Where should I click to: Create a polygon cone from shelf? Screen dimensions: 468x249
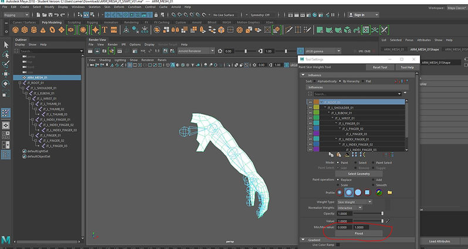point(43,30)
